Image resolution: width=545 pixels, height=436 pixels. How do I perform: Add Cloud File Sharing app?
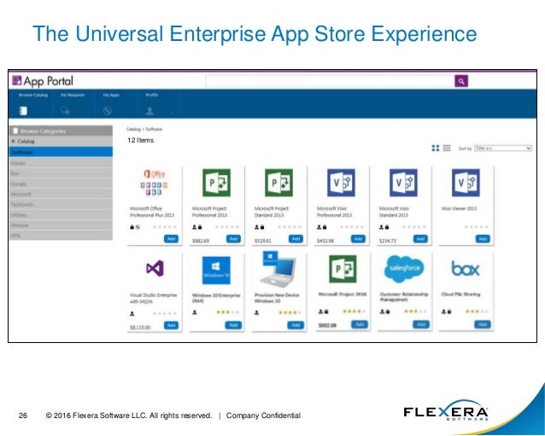click(483, 324)
